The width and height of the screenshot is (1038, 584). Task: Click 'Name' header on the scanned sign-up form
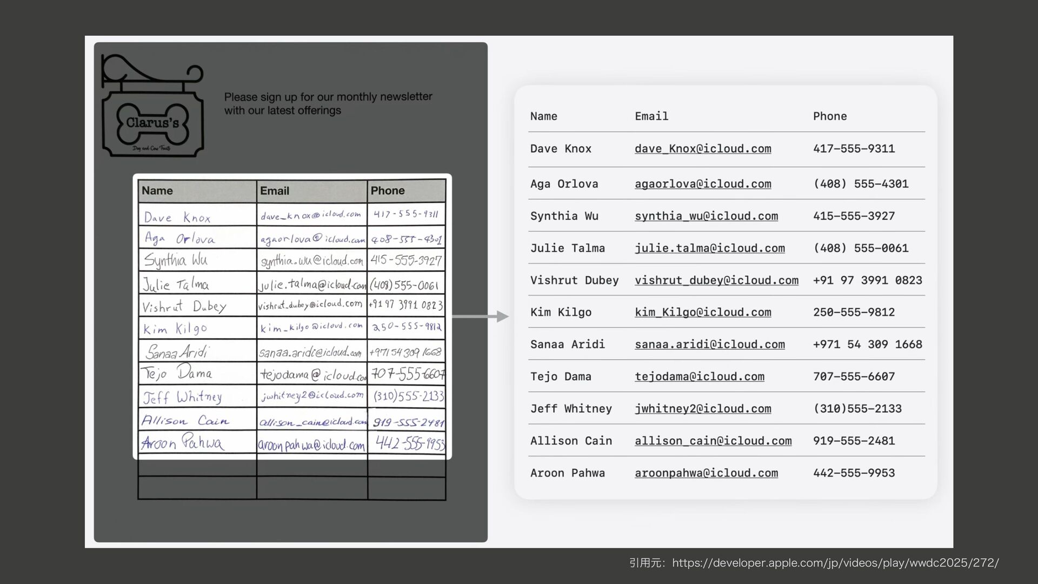(x=157, y=191)
